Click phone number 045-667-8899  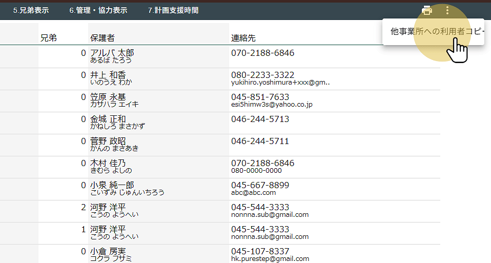pyautogui.click(x=260, y=185)
